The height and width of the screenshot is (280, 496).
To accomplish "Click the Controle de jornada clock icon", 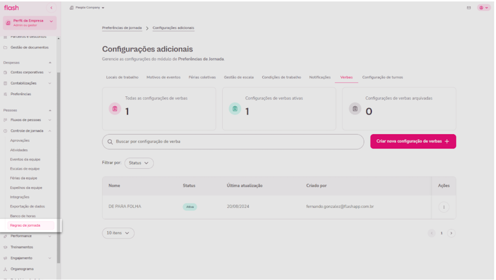I will point(6,131).
